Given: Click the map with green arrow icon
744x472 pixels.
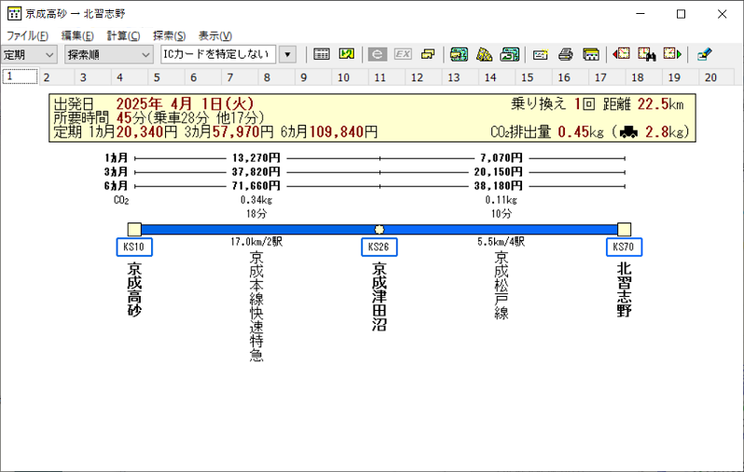Looking at the screenshot, I should pos(510,55).
